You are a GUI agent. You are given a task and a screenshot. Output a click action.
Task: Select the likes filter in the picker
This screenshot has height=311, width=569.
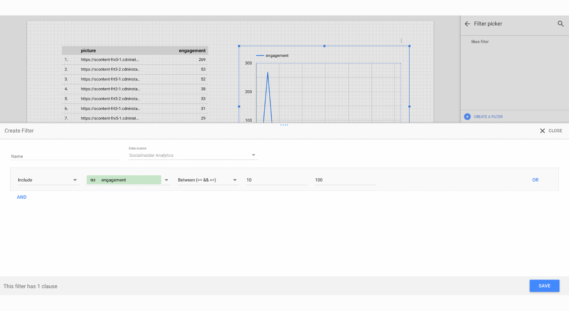pyautogui.click(x=480, y=42)
